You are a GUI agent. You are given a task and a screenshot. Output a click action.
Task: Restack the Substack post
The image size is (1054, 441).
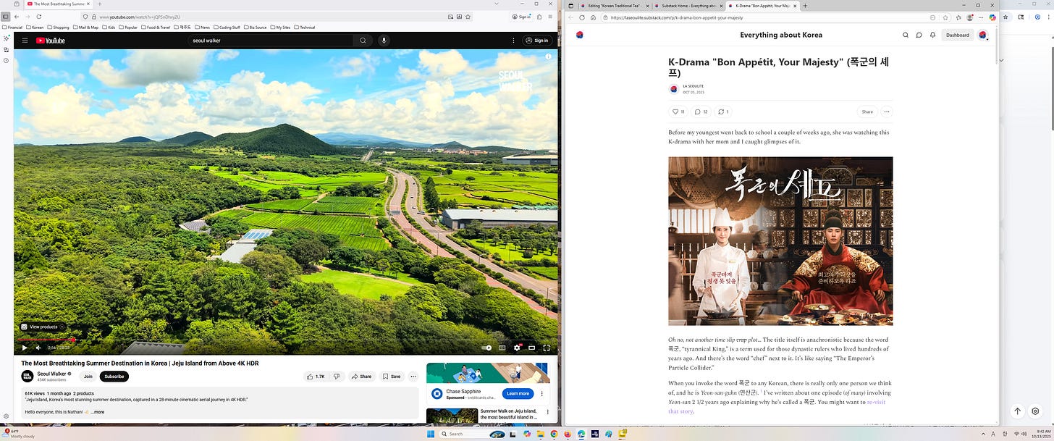(x=722, y=112)
